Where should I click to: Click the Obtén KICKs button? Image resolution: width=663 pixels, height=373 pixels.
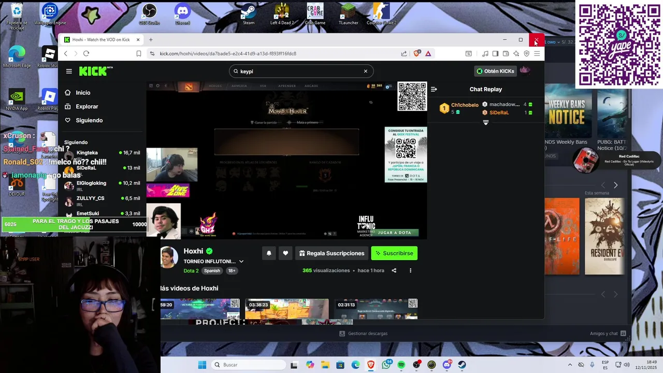[495, 71]
